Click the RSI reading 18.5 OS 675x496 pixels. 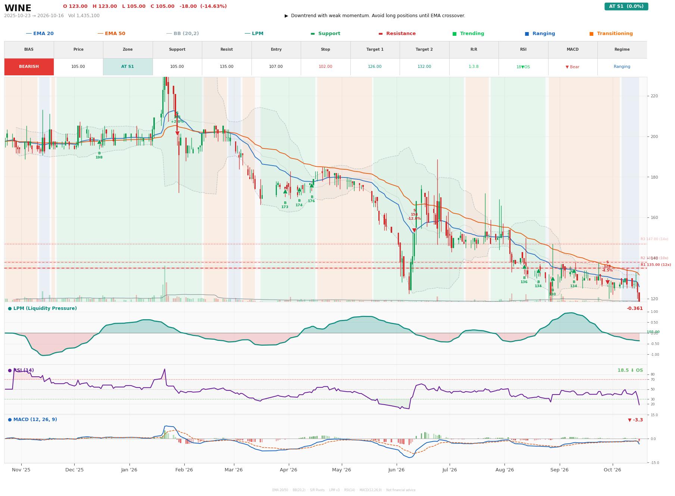click(x=630, y=370)
